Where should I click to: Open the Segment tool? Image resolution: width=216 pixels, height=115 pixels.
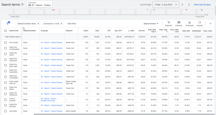[x=168, y=24]
